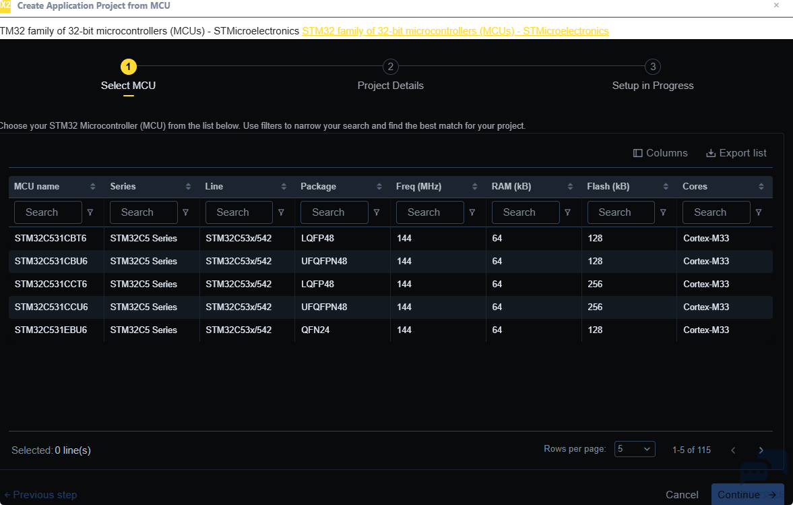Screen dimensions: 793x505
Task: Open the chat assistant bubble
Action: coord(763,467)
